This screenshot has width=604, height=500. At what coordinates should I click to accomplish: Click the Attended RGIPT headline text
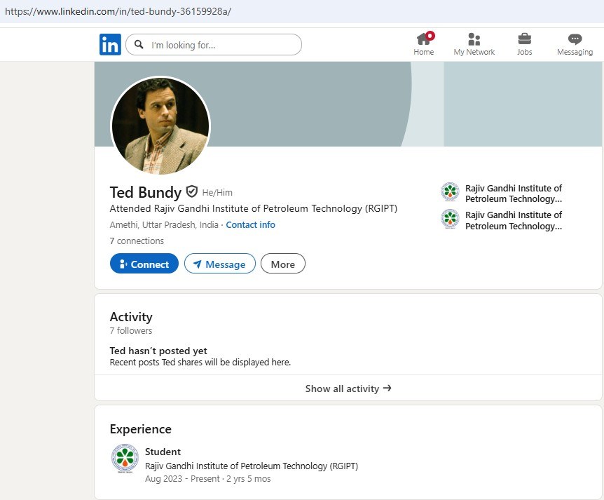(x=254, y=208)
